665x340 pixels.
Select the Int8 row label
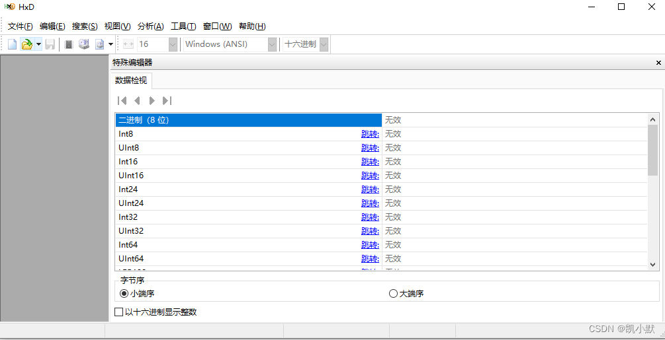coord(126,134)
